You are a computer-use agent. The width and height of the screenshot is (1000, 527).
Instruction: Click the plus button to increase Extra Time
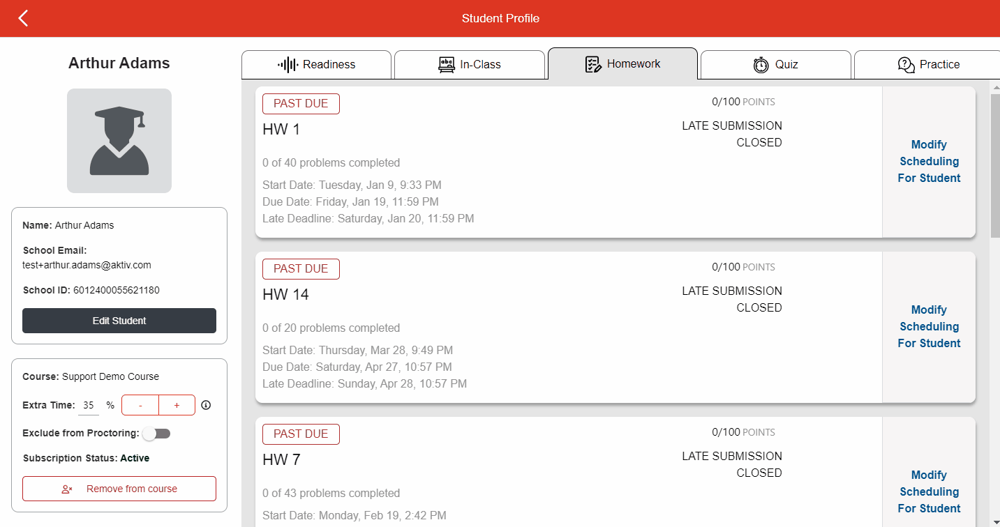177,405
